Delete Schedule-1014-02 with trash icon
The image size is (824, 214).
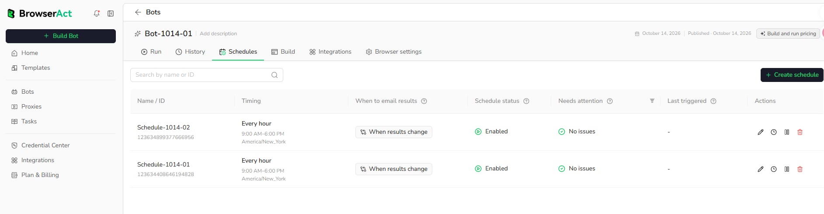pos(800,132)
